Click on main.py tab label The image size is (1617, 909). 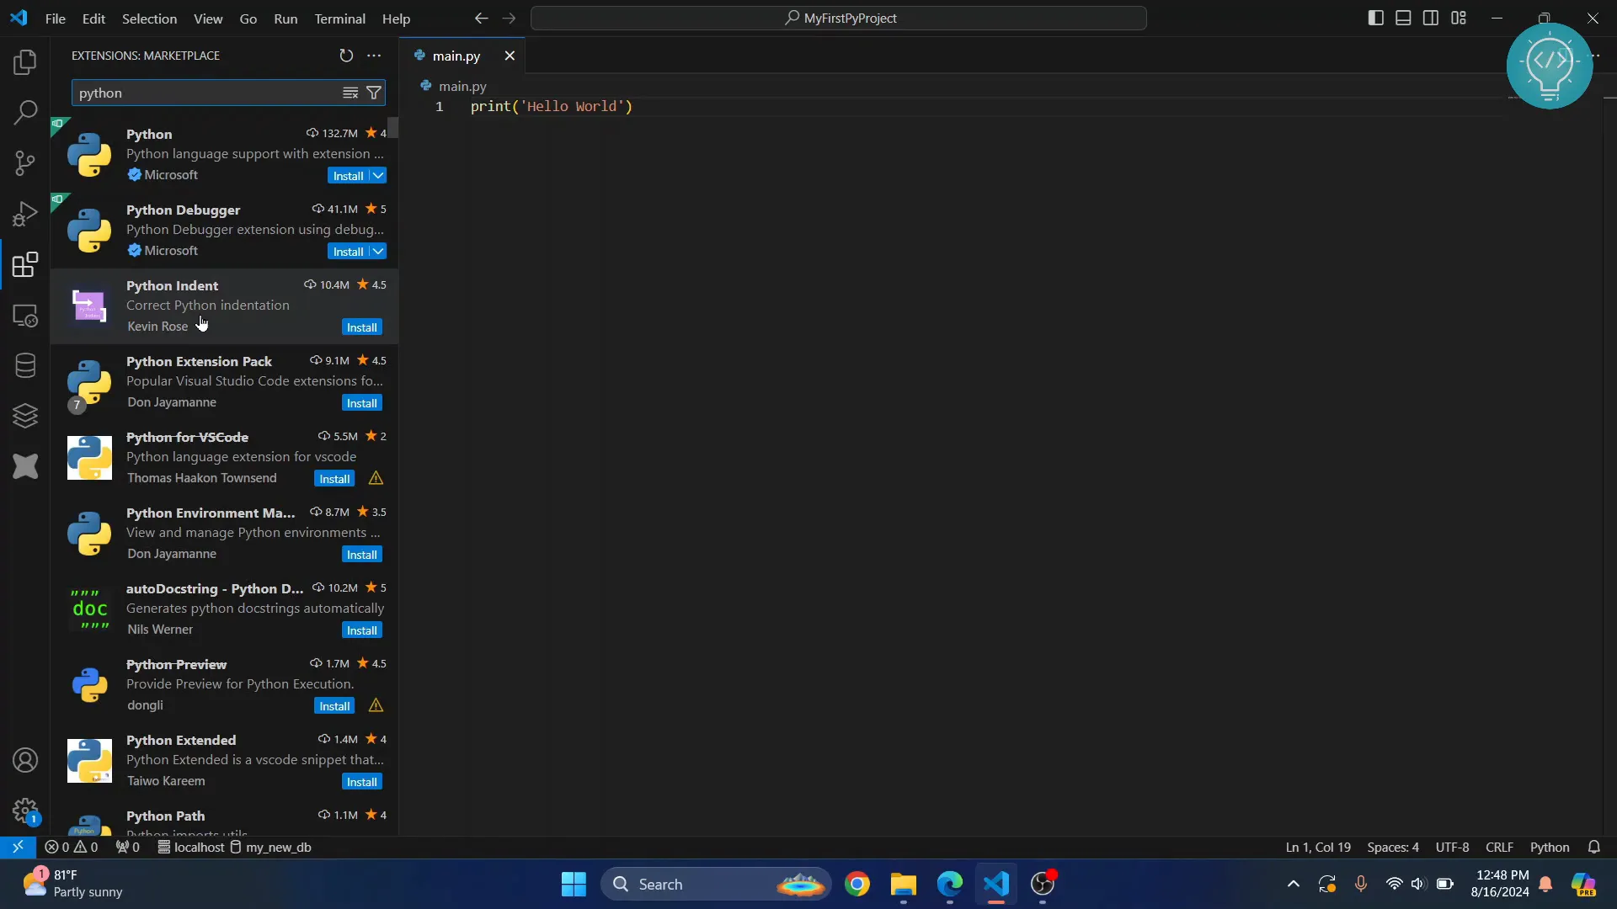pyautogui.click(x=456, y=56)
